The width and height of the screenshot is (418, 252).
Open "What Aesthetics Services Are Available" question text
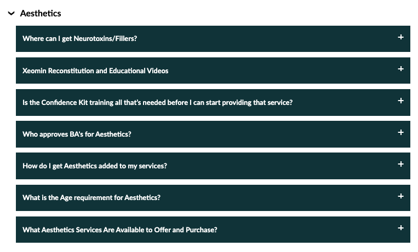point(119,230)
